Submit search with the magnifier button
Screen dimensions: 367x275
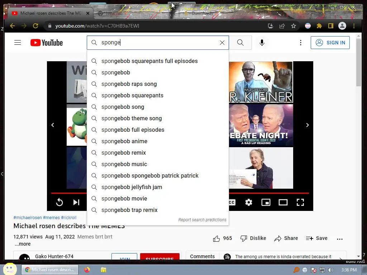[240, 43]
